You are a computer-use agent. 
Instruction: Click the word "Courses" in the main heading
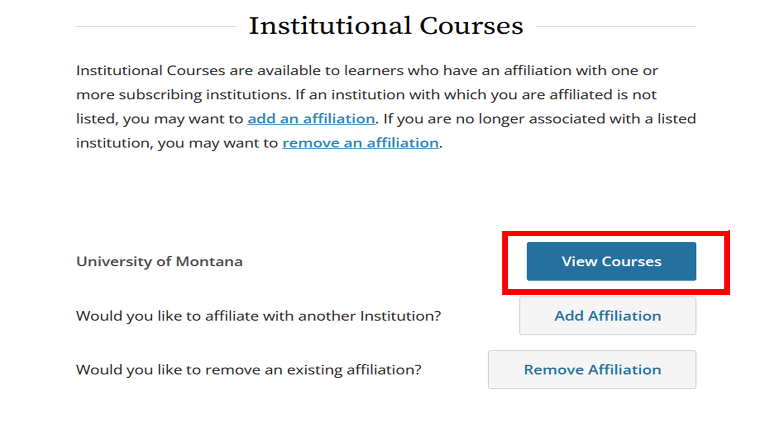click(x=471, y=26)
